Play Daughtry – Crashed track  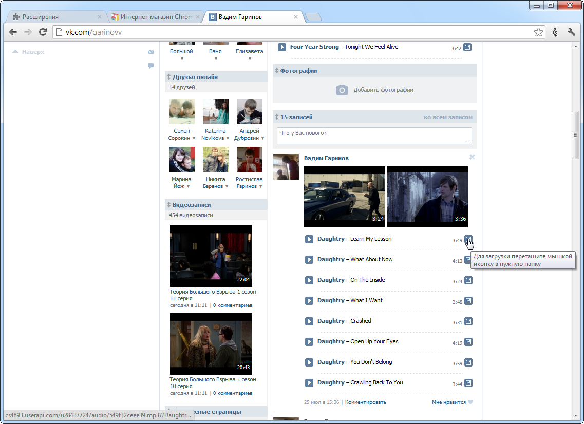pyautogui.click(x=309, y=321)
